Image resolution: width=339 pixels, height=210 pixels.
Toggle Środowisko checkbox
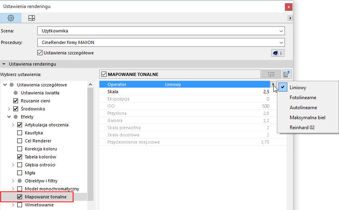coord(16,109)
